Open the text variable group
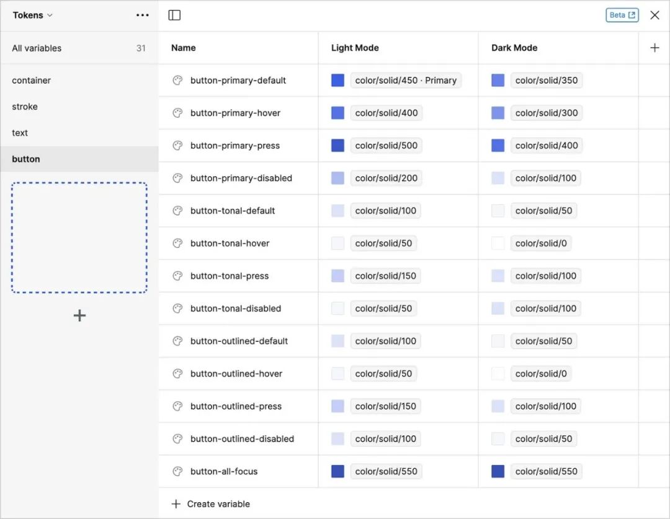The width and height of the screenshot is (670, 519). [x=20, y=133]
